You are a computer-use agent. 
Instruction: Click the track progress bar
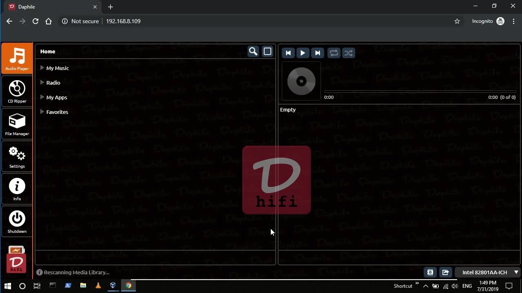(x=420, y=92)
